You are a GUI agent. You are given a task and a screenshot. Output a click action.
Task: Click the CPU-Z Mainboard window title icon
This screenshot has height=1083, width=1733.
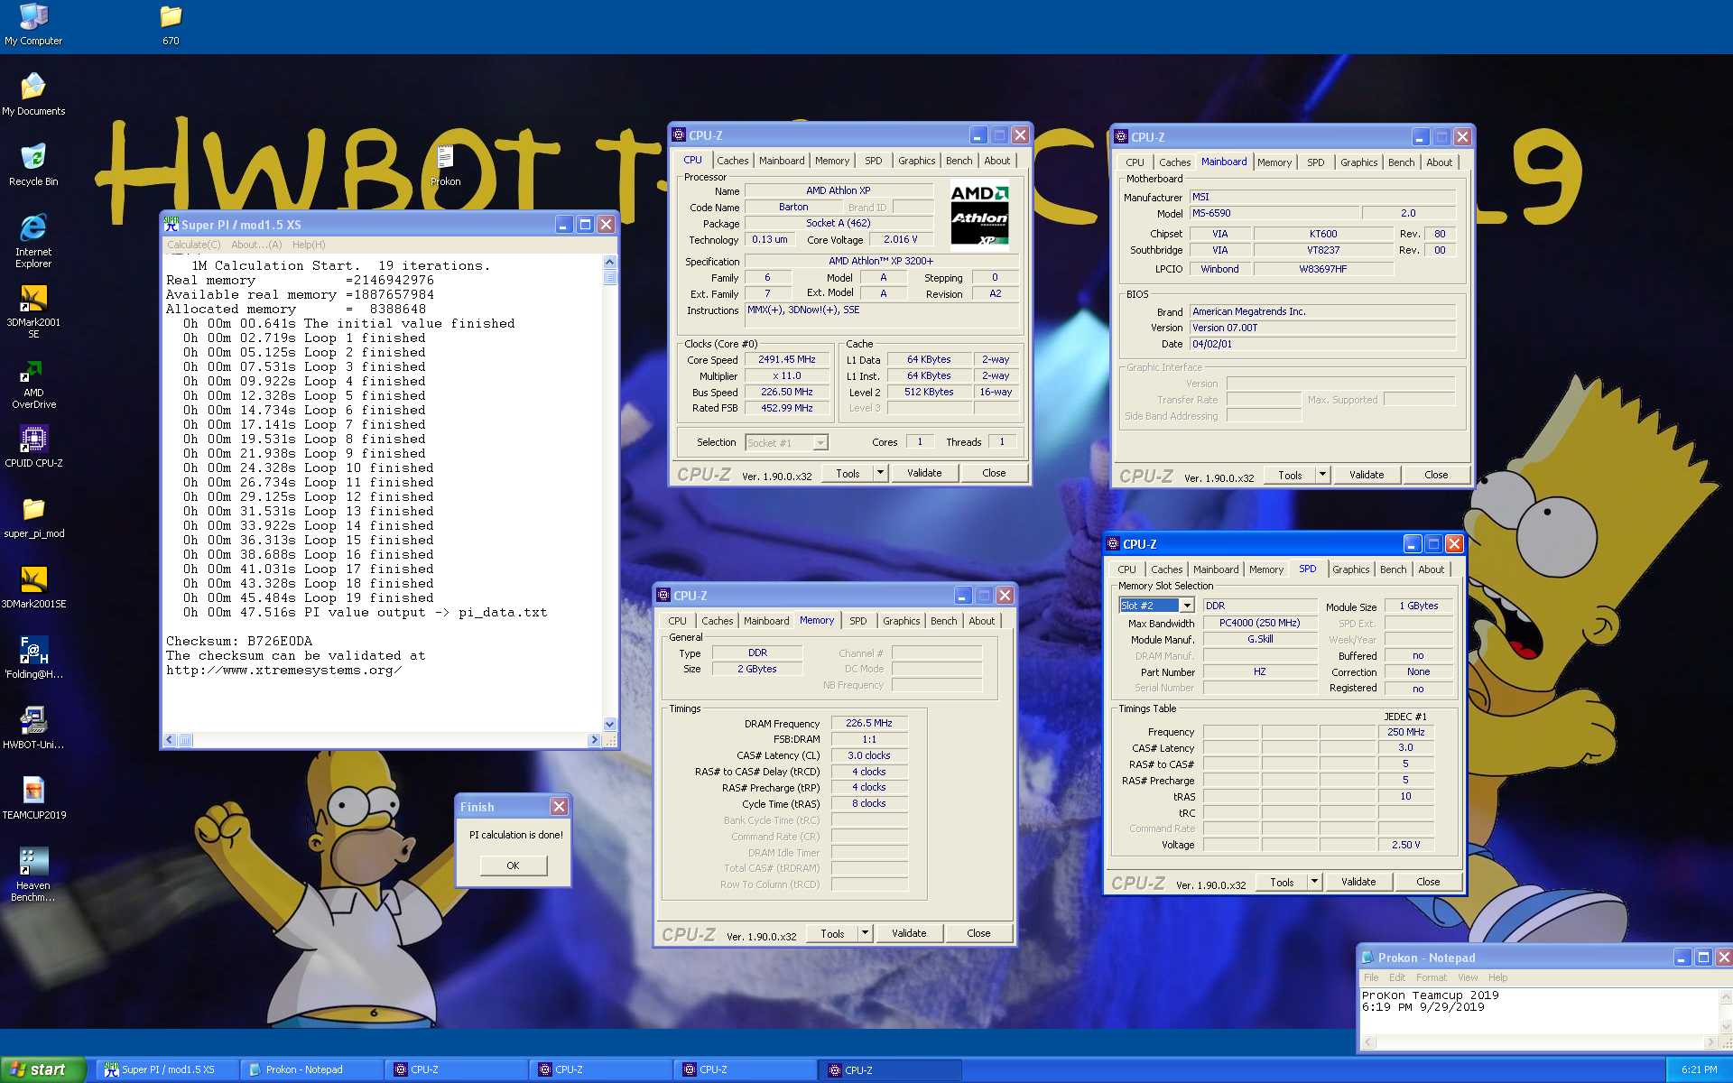(1121, 136)
